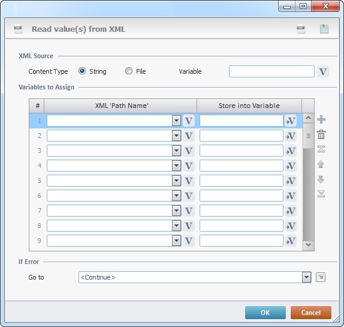Click the Cancel button
The height and width of the screenshot is (327, 344).
pos(311,313)
